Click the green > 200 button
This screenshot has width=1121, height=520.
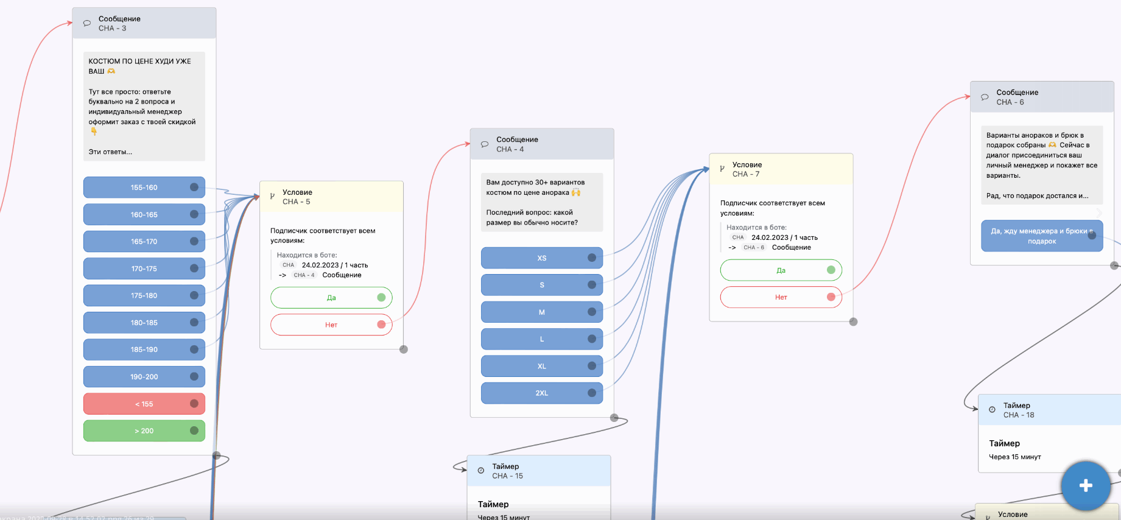click(144, 430)
